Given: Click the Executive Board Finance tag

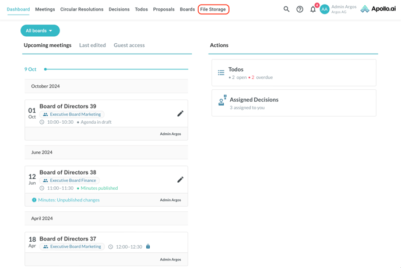Looking at the screenshot, I should (72, 180).
